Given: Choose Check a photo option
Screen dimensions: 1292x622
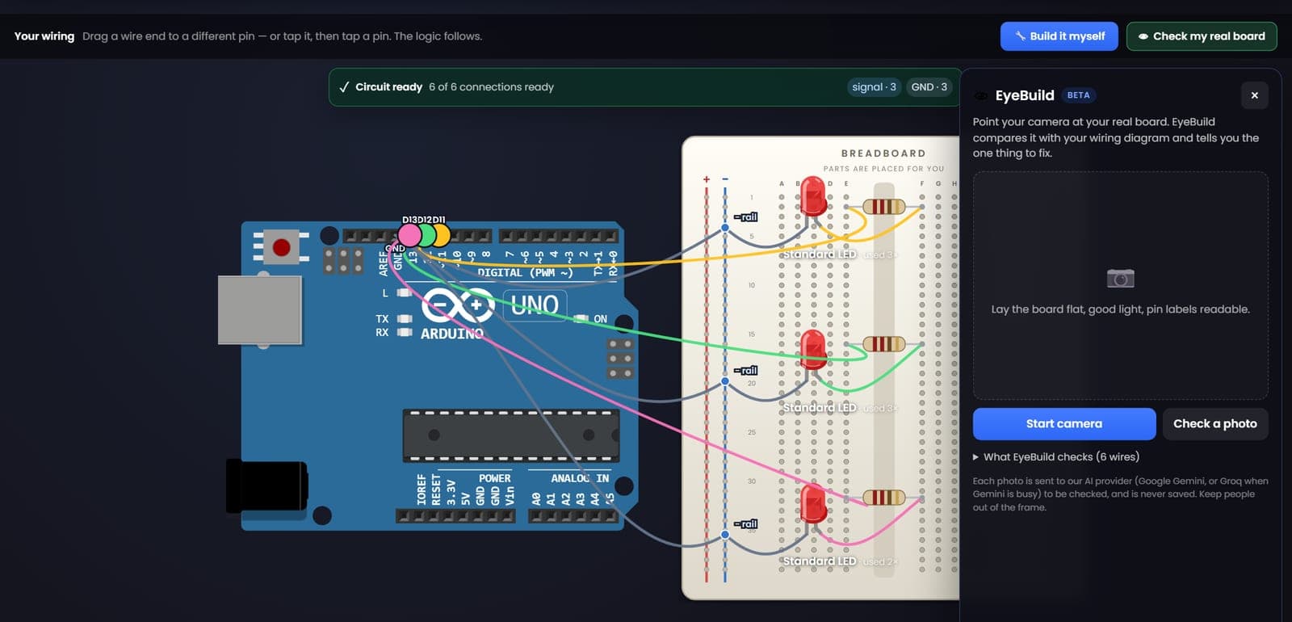Looking at the screenshot, I should click(1214, 423).
